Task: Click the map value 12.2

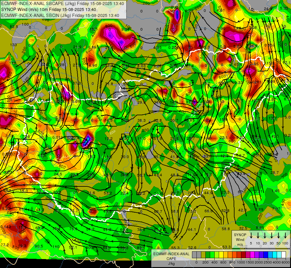Action: point(108,138)
